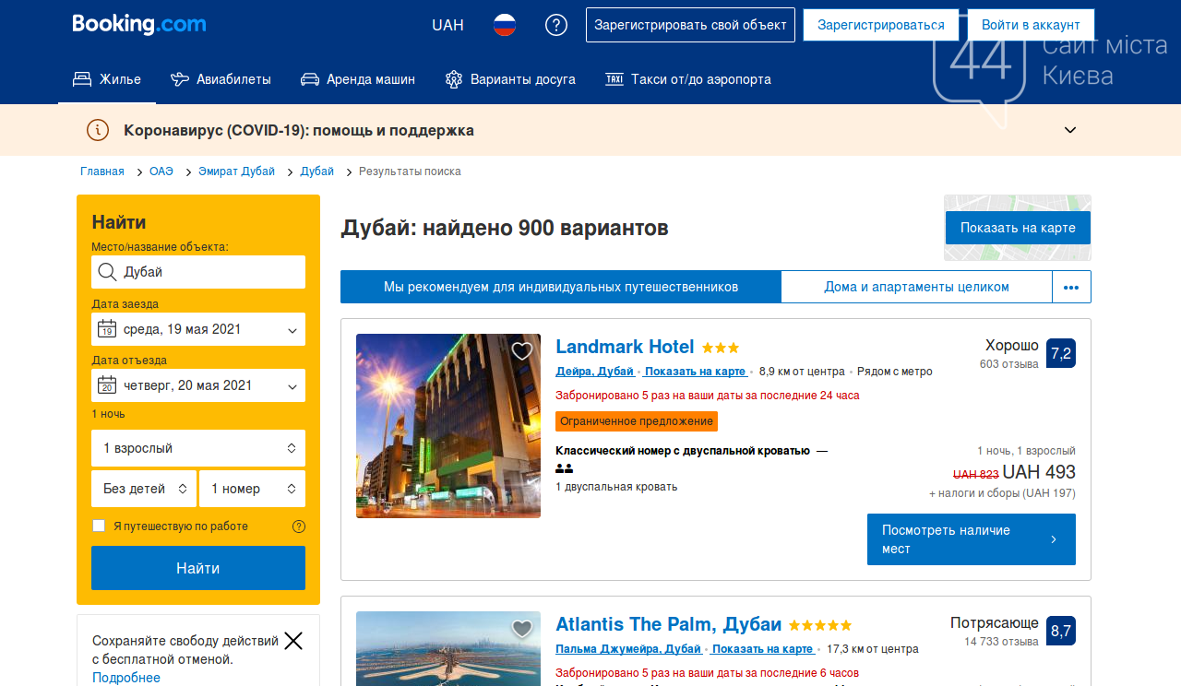Click the two-person occupancy icon
Screen dimensions: 1181x686
click(565, 468)
